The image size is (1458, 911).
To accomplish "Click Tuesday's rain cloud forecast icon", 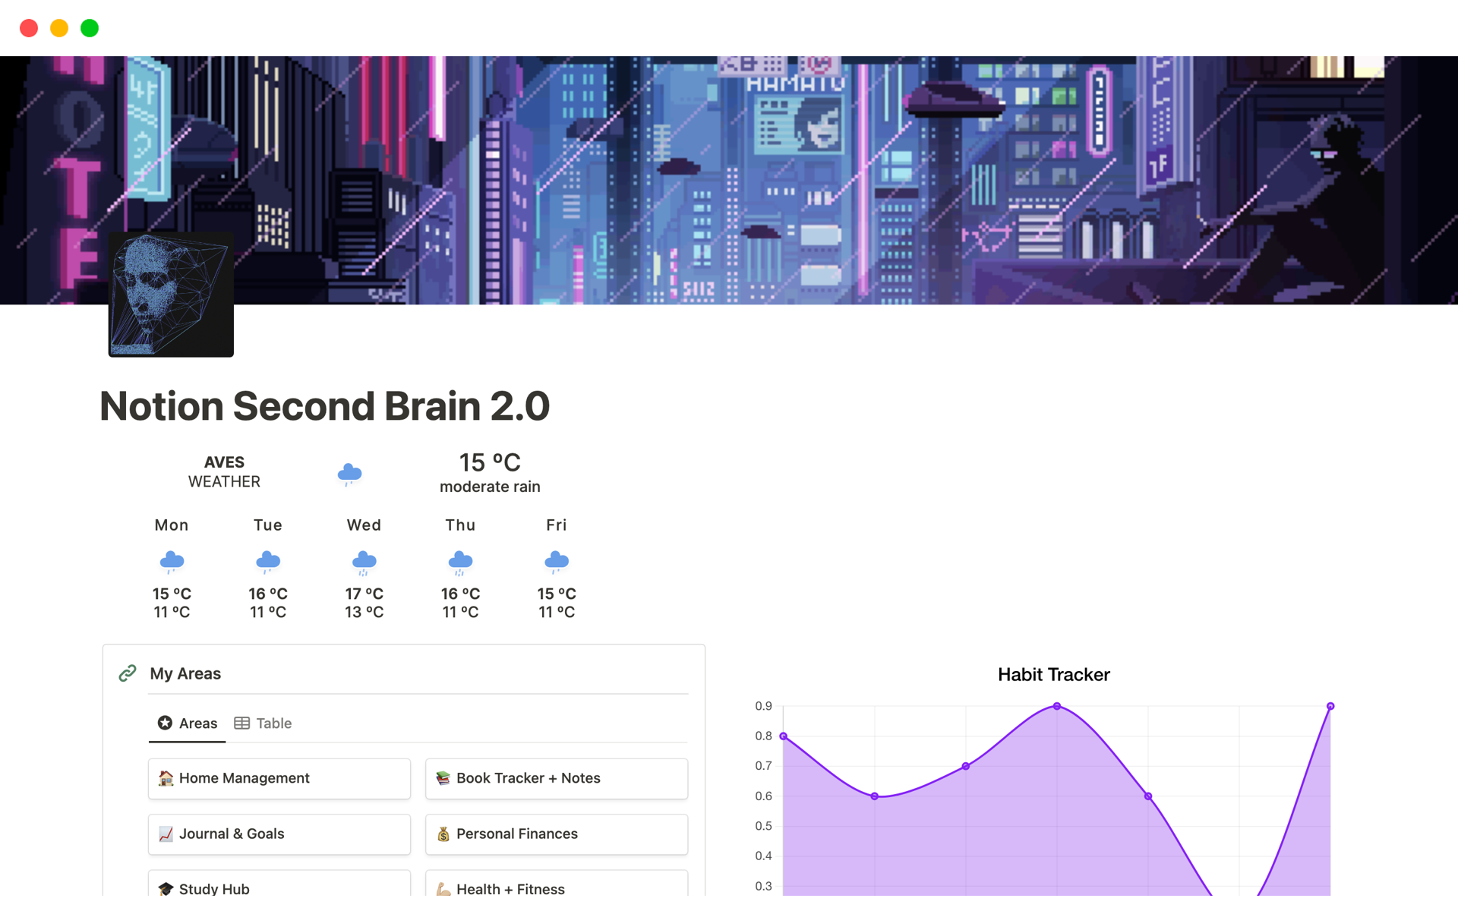I will 268,562.
